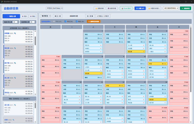The width and height of the screenshot is (194, 124).
Task: Uncheck the 中班 (8h) display checkbox
Action: pyautogui.click(x=65, y=21)
